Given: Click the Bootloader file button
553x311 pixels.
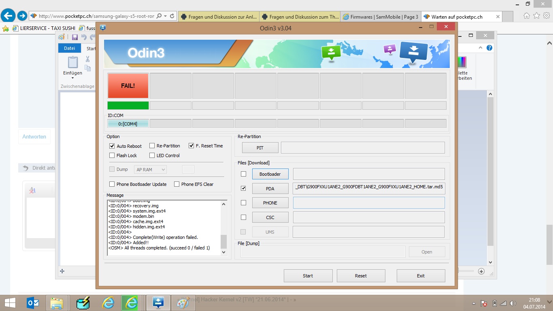Looking at the screenshot, I should pos(270,174).
